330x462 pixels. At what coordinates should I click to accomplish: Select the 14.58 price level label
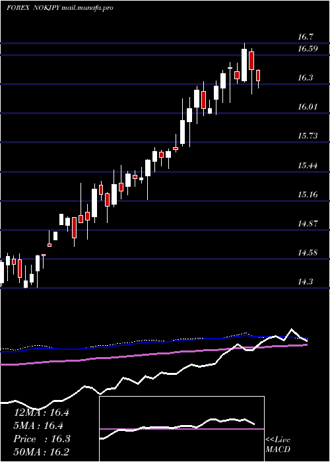[308, 252]
